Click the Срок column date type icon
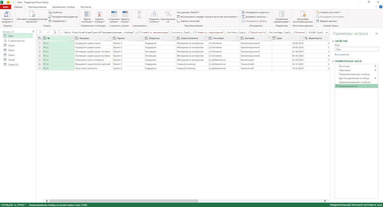The image size is (383, 207). coord(274,38)
